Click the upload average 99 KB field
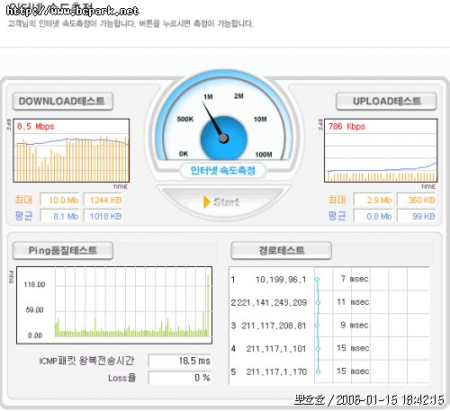The image size is (450, 411). click(x=417, y=216)
